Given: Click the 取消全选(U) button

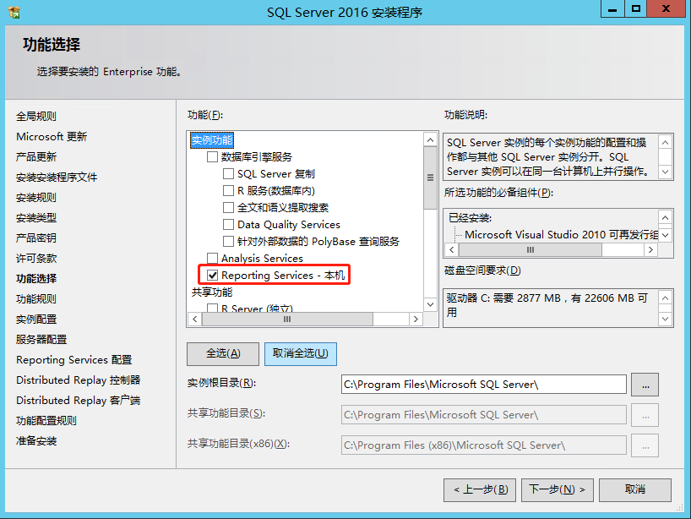Looking at the screenshot, I should (x=301, y=353).
